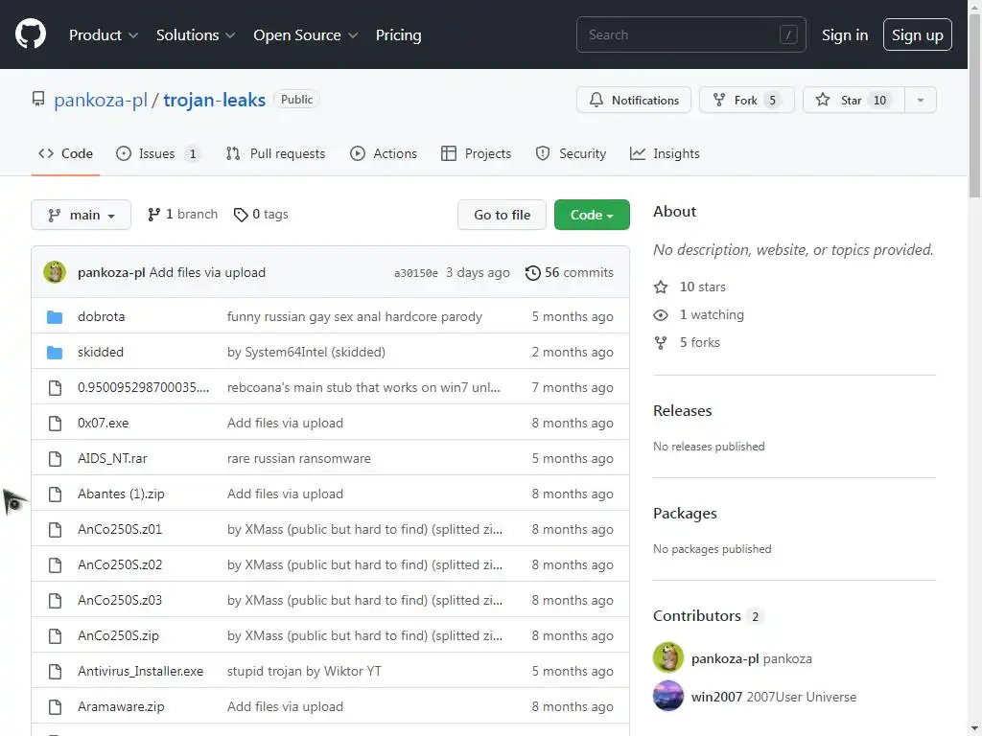Star the repository
Image resolution: width=982 pixels, height=736 pixels.
click(853, 100)
